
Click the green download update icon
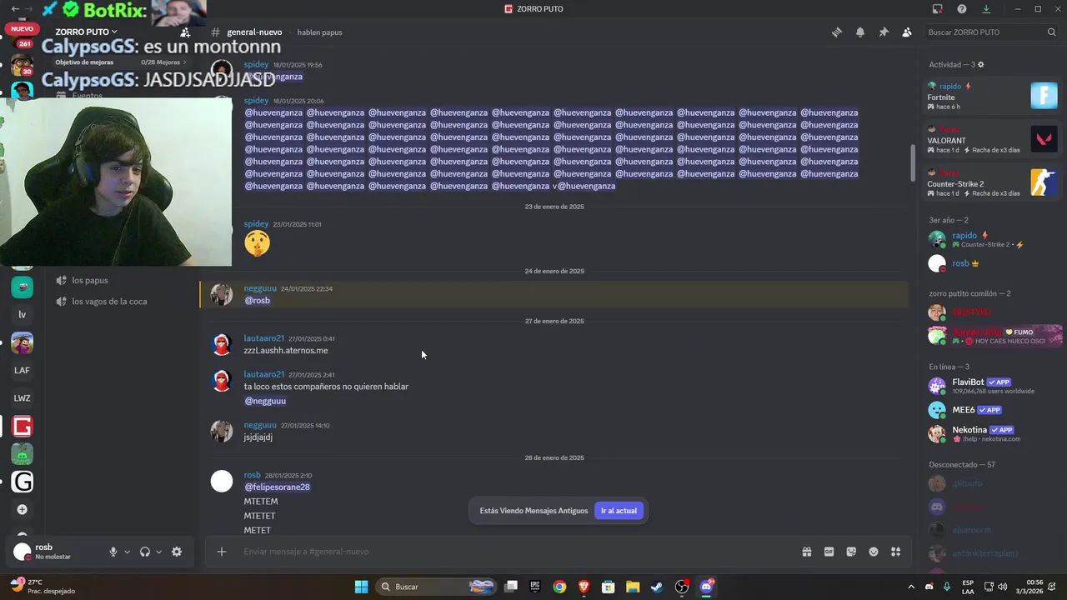coord(986,9)
